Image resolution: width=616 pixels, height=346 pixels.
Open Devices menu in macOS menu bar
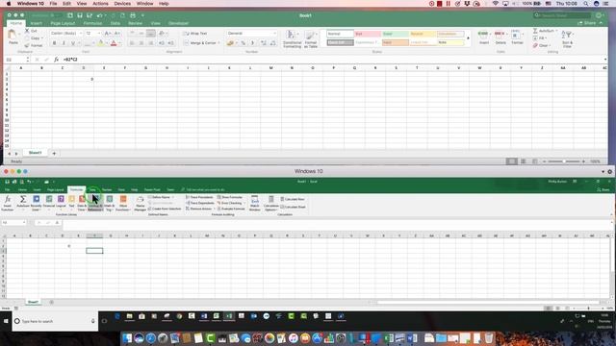(x=122, y=4)
